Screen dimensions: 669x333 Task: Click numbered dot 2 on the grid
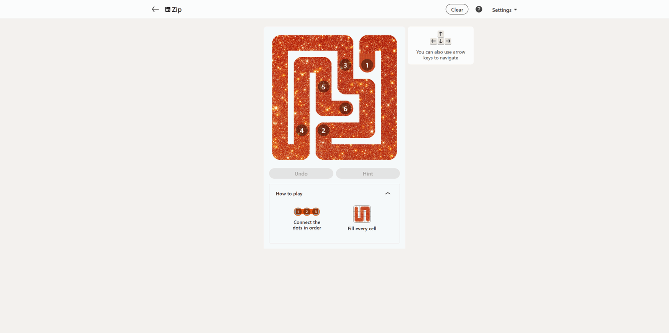pos(323,131)
